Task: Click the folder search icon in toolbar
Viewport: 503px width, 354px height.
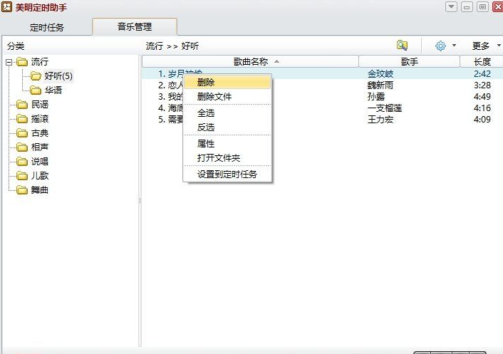Action: 403,46
